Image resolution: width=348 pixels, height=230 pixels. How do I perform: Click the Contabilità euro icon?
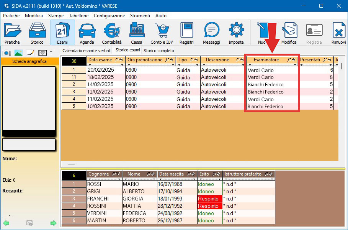point(112,33)
